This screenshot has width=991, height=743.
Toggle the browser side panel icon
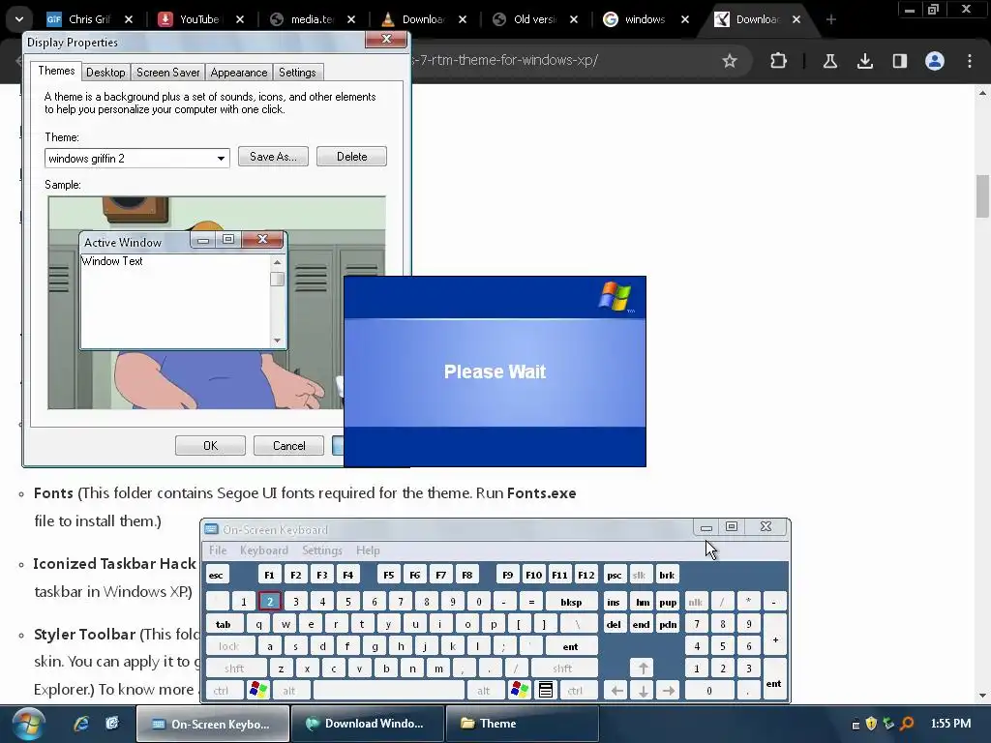899,61
